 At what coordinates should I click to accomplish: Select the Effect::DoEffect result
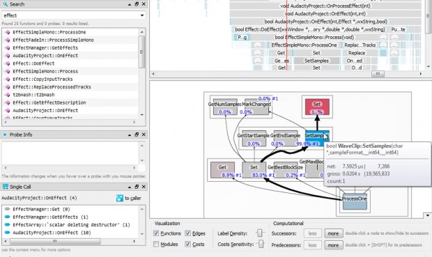(x=33, y=63)
